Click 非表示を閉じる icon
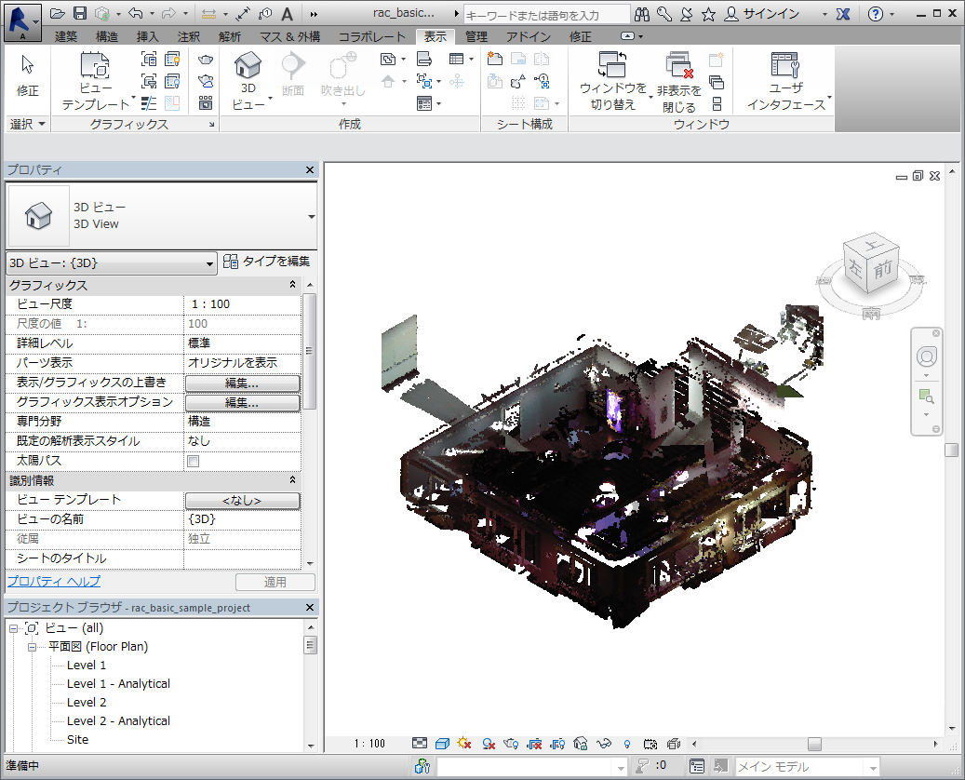 click(x=679, y=67)
